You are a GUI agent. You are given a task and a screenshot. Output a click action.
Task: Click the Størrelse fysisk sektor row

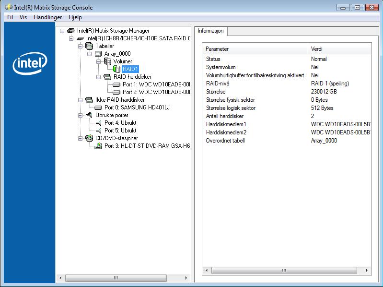tap(287, 100)
